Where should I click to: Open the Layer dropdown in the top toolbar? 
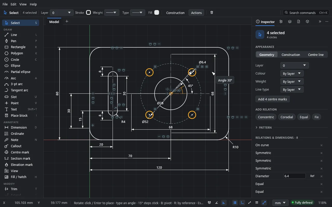(61, 13)
